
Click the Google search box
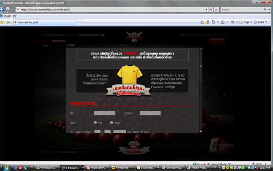point(242,10)
